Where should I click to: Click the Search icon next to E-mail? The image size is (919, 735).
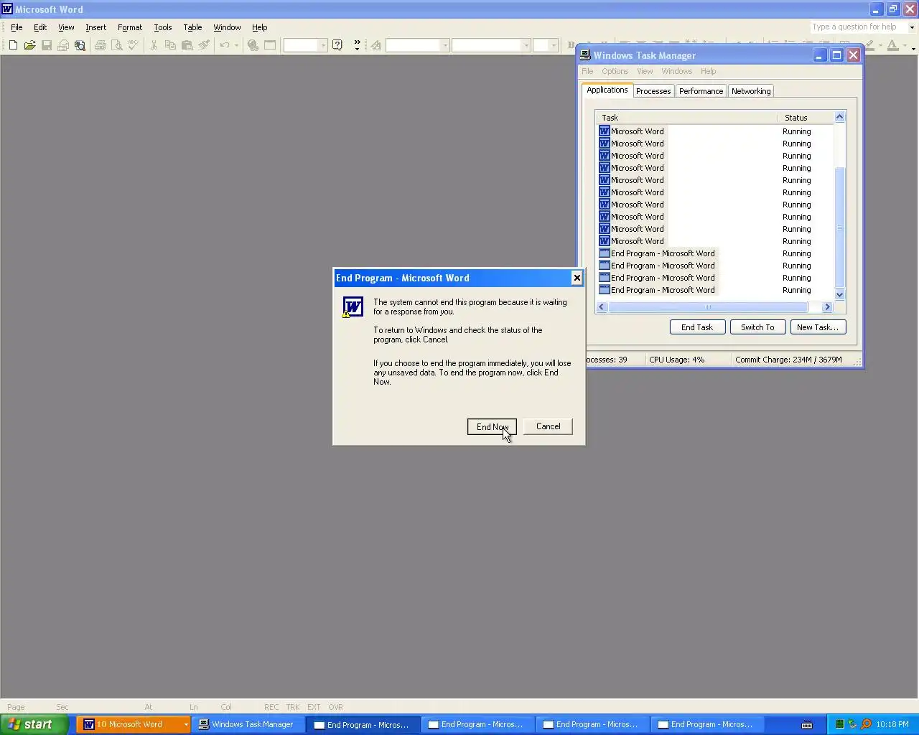click(x=80, y=45)
